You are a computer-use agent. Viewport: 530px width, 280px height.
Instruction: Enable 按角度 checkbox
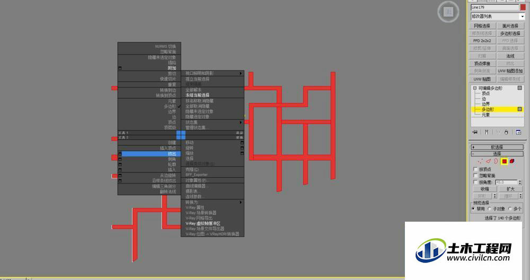point(475,182)
